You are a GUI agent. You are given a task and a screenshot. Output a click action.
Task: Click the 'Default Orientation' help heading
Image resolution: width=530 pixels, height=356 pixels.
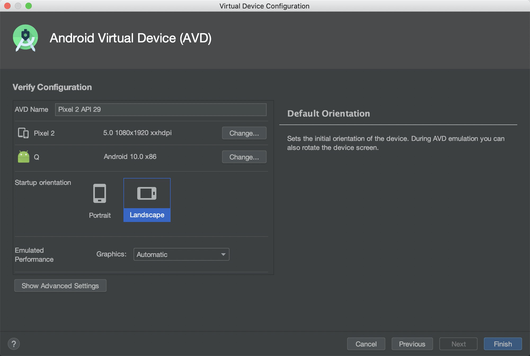pos(329,113)
